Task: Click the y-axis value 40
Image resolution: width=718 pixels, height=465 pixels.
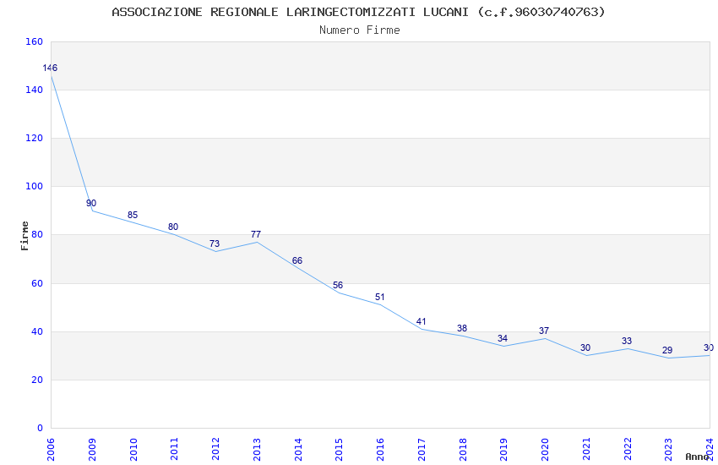Action: (37, 331)
